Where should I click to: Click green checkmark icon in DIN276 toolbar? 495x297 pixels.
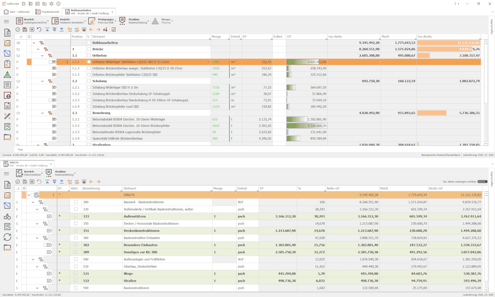point(18,182)
